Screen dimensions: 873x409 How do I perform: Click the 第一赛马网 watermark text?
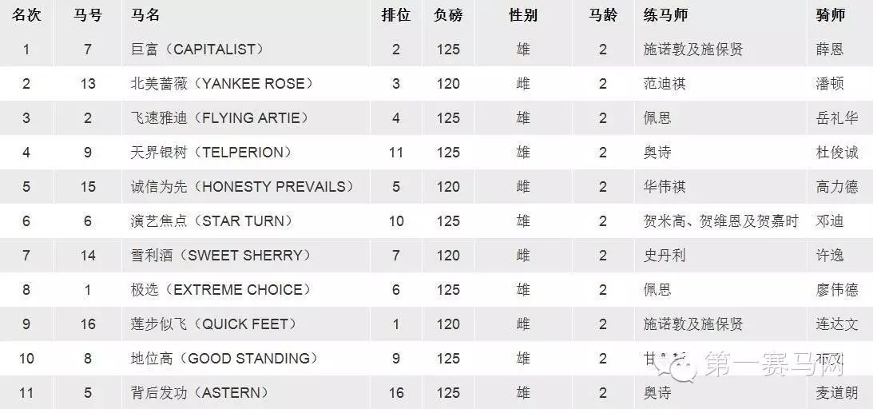coord(775,364)
